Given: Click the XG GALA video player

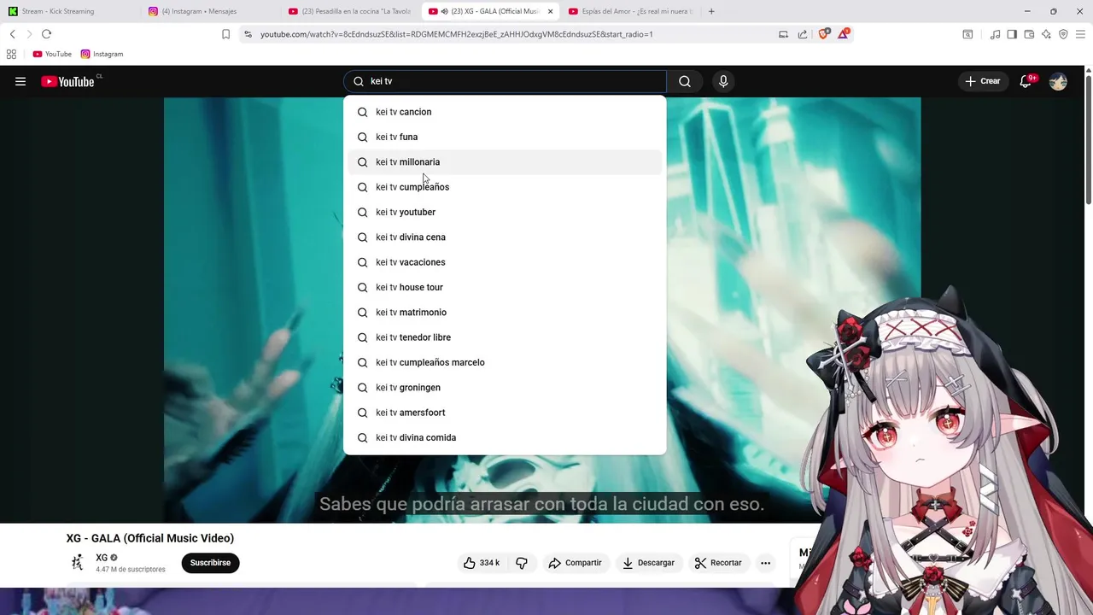Looking at the screenshot, I should (x=542, y=310).
